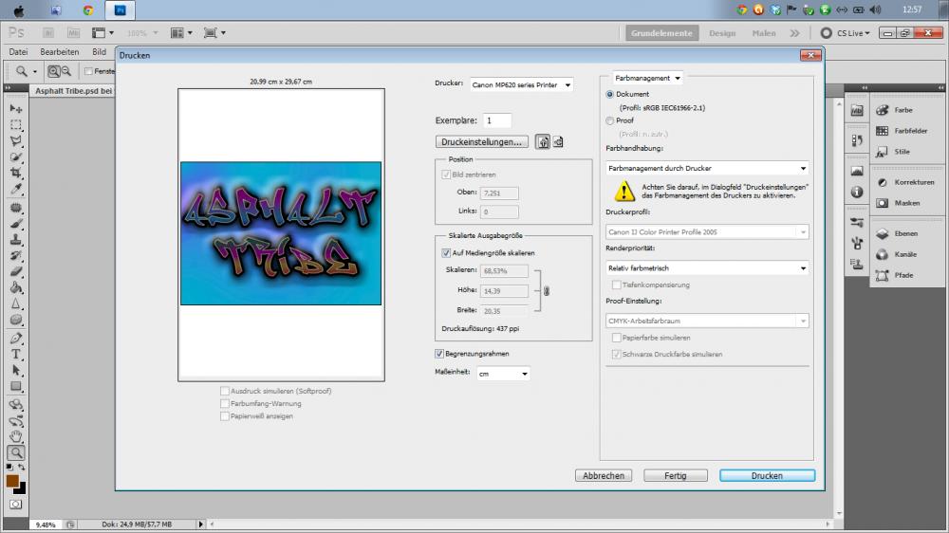The image size is (949, 533).
Task: Select the Type tool
Action: point(16,354)
